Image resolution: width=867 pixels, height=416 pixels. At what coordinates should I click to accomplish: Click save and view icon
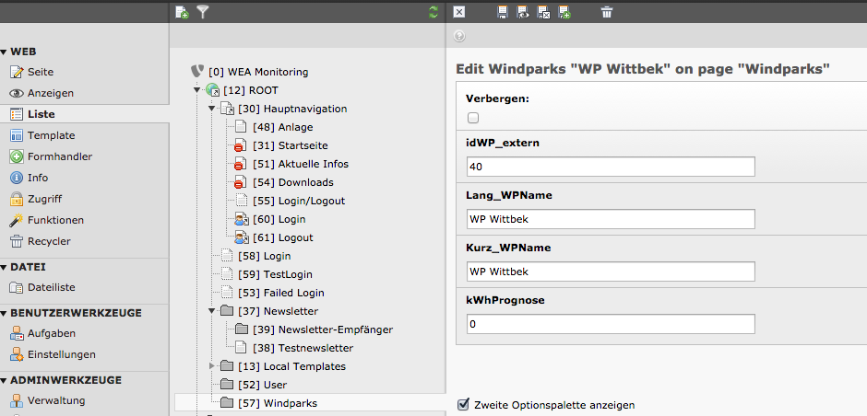point(523,12)
